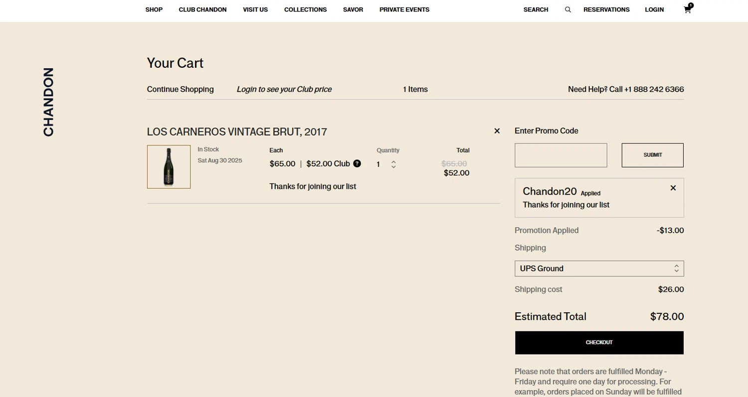Image resolution: width=748 pixels, height=397 pixels.
Task: Remove the Chandon20 promo code
Action: coord(673,188)
